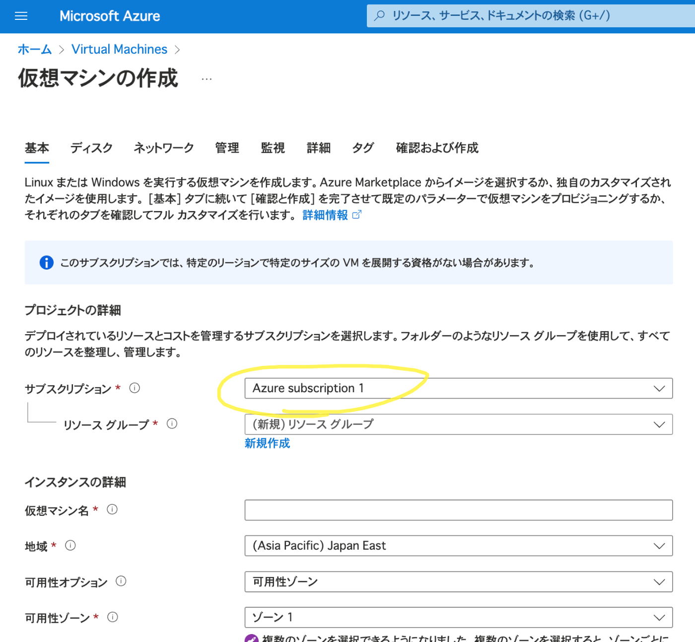Open the 地域 dropdown showing Japan East

click(458, 546)
